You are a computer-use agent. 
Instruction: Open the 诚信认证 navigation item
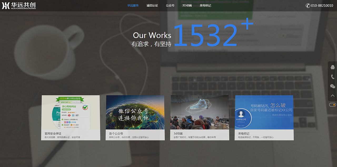pyautogui.click(x=152, y=5)
